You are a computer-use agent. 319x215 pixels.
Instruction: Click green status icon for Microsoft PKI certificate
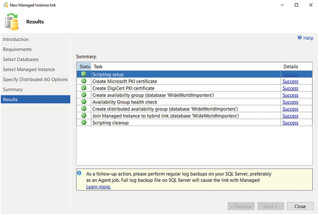[84, 81]
